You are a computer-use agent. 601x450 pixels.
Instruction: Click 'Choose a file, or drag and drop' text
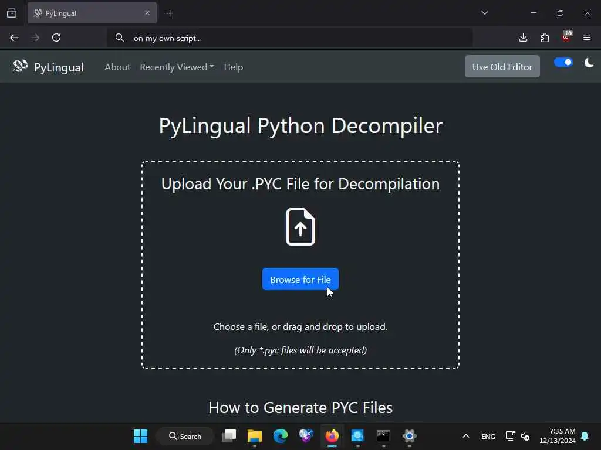pos(300,327)
